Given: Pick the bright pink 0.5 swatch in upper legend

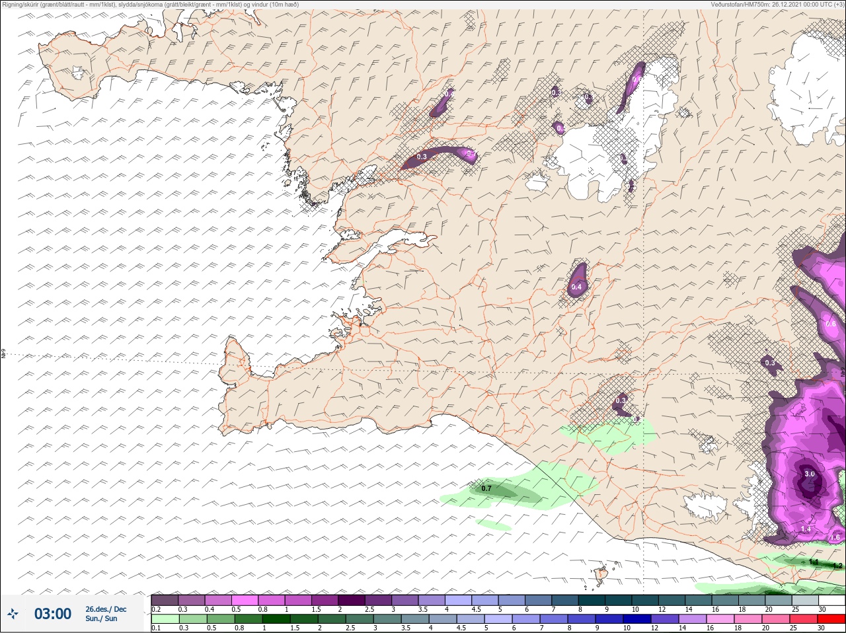Looking at the screenshot, I should (x=245, y=600).
